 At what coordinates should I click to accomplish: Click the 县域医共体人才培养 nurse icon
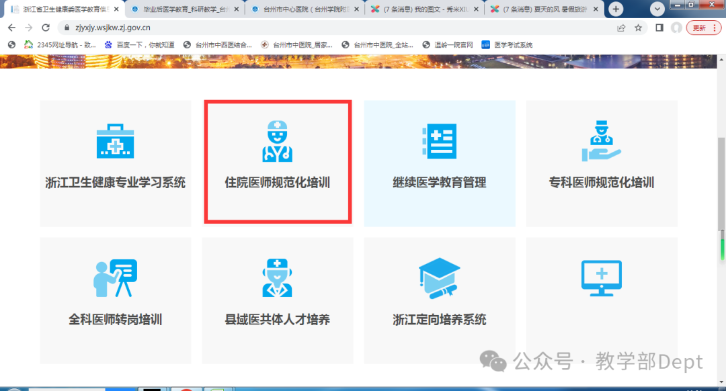[x=277, y=278]
